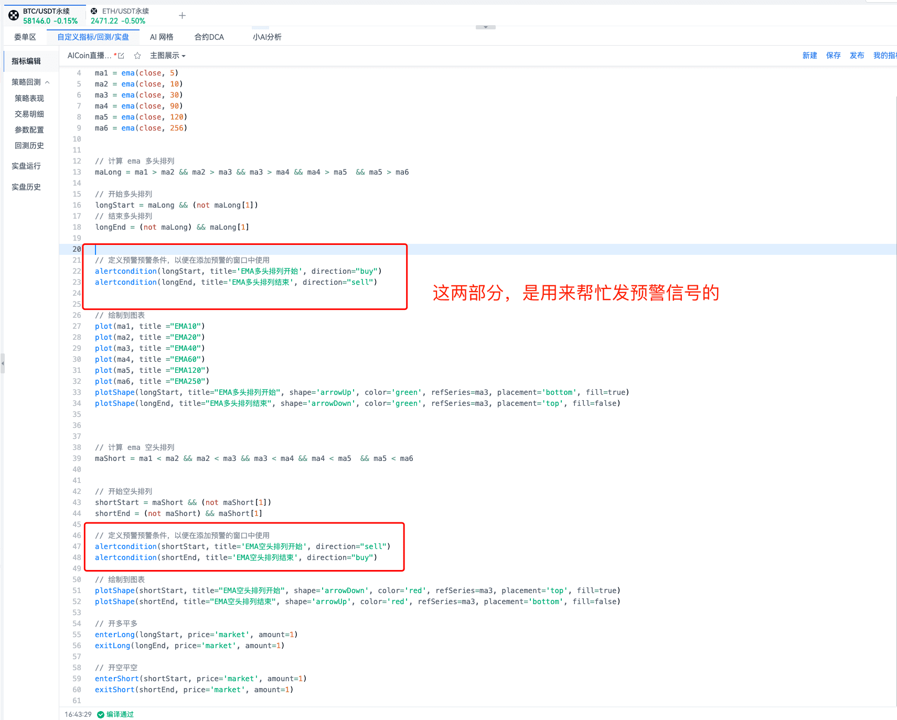Image resolution: width=897 pixels, height=720 pixels.
Task: Click the exitShort(shortEnd…) line
Action: (x=194, y=690)
